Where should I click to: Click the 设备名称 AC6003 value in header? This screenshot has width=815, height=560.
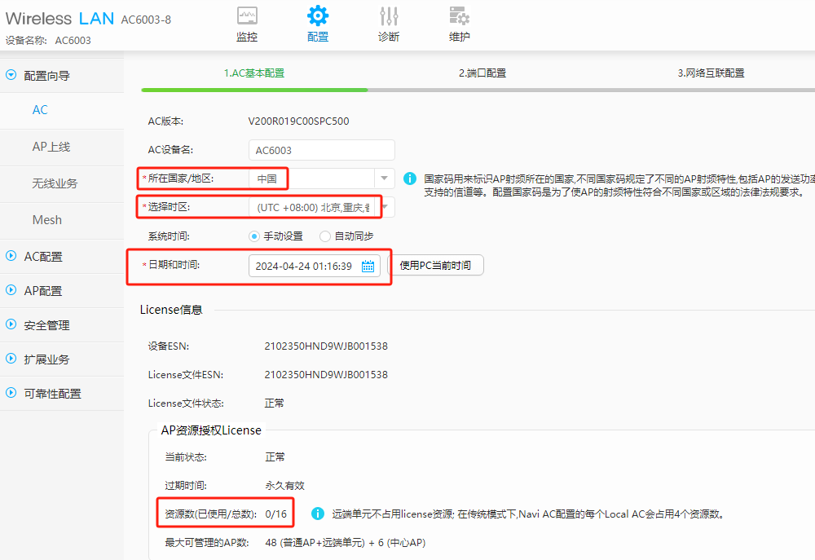pyautogui.click(x=73, y=41)
